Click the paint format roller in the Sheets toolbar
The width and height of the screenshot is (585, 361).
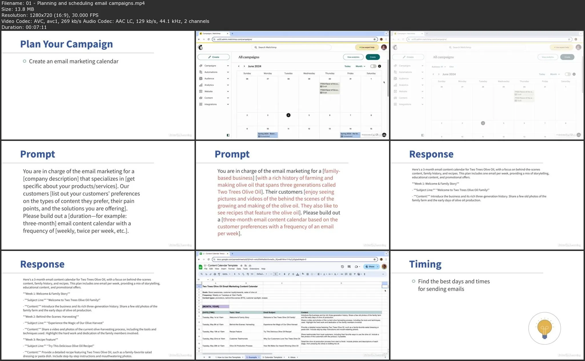219,274
